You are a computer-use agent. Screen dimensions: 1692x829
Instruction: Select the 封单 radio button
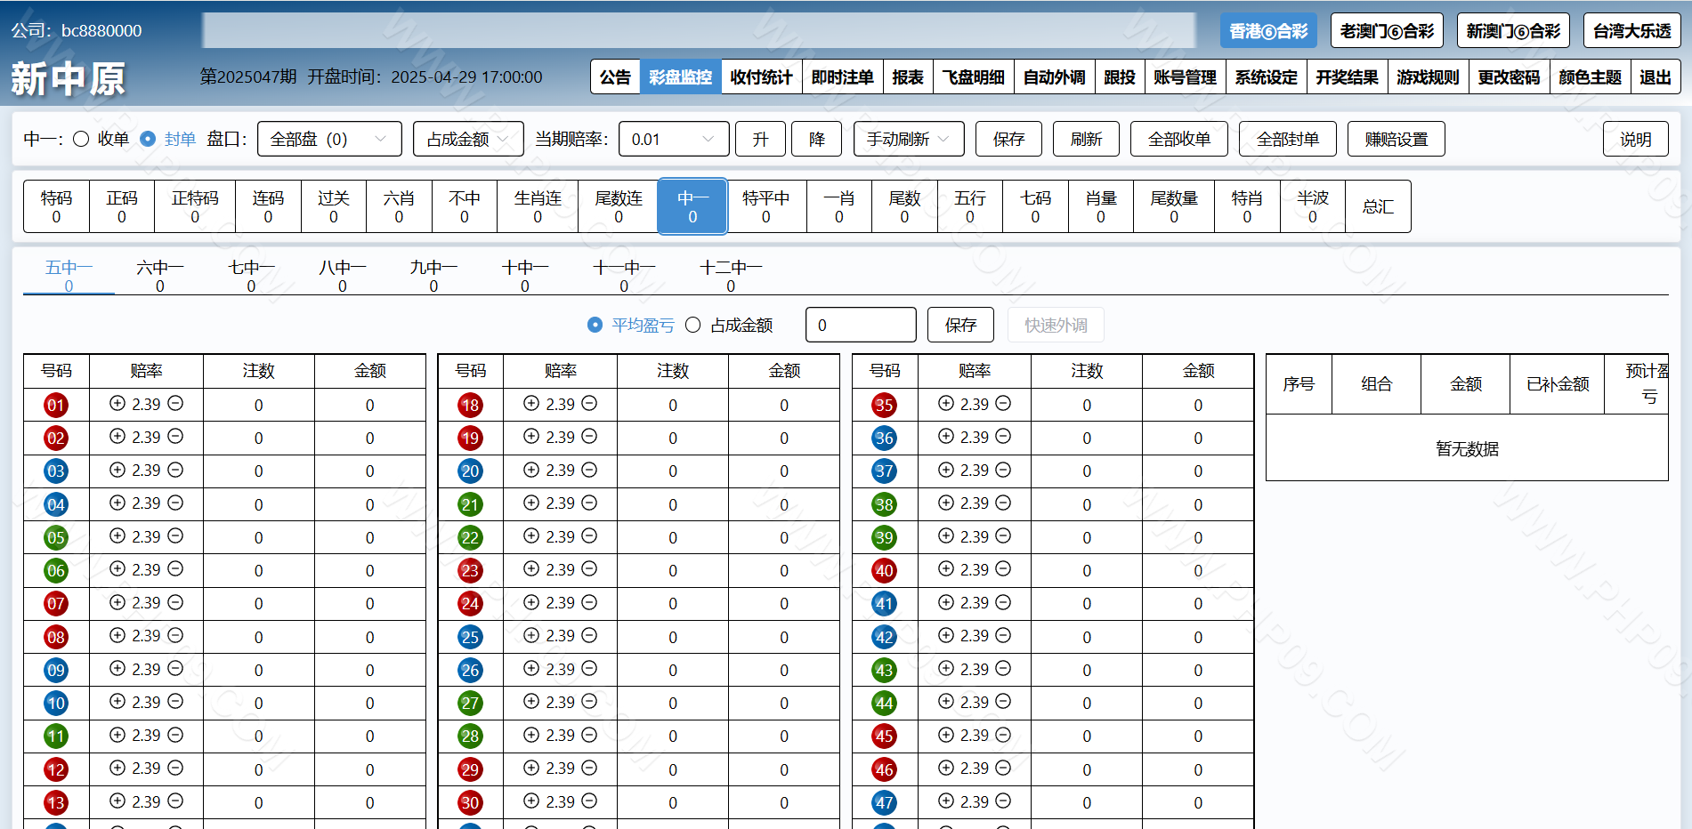(x=149, y=139)
